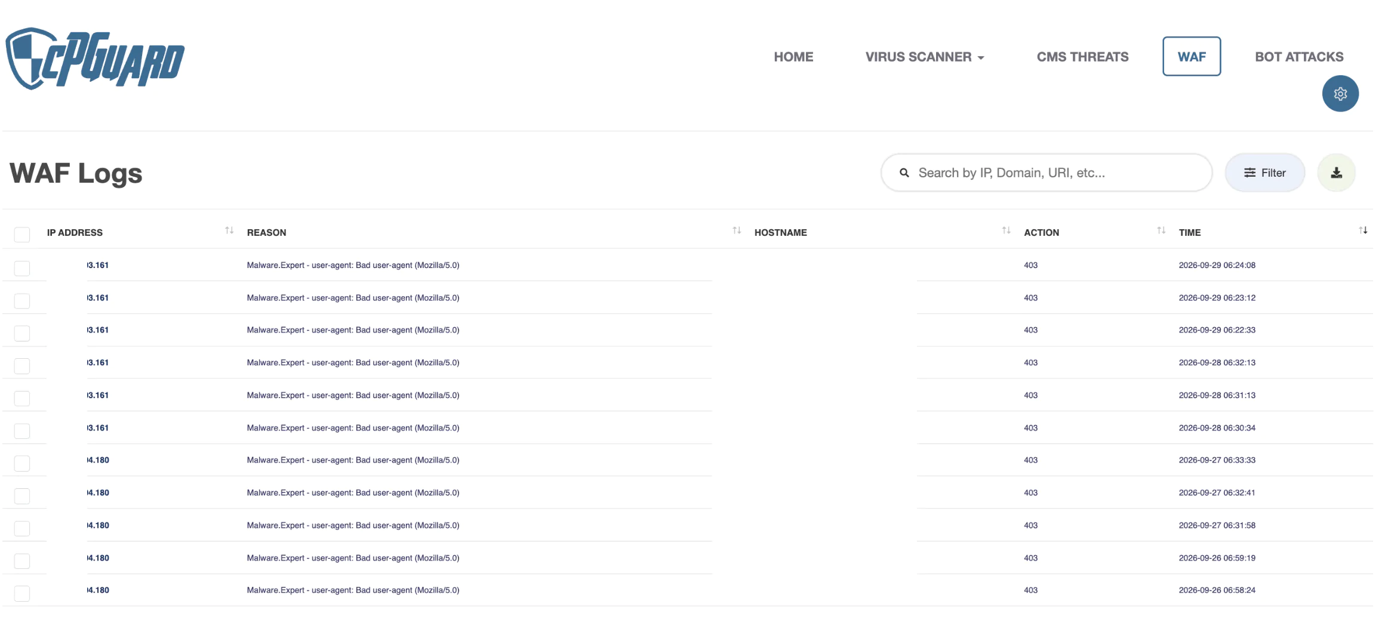This screenshot has height=628, width=1385.
Task: Select the WAF tab
Action: pos(1192,57)
